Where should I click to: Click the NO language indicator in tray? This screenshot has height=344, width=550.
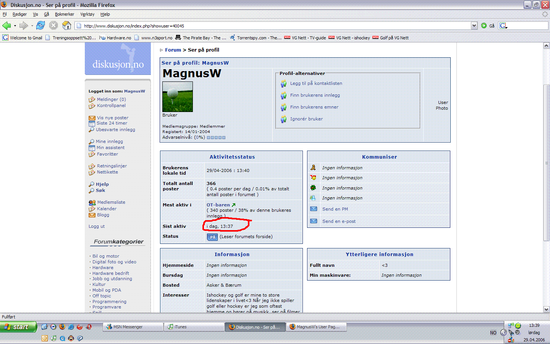pos(493,333)
